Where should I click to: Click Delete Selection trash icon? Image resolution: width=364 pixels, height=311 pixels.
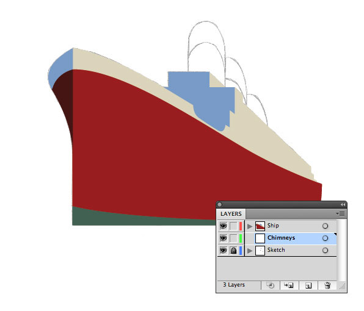tap(327, 285)
